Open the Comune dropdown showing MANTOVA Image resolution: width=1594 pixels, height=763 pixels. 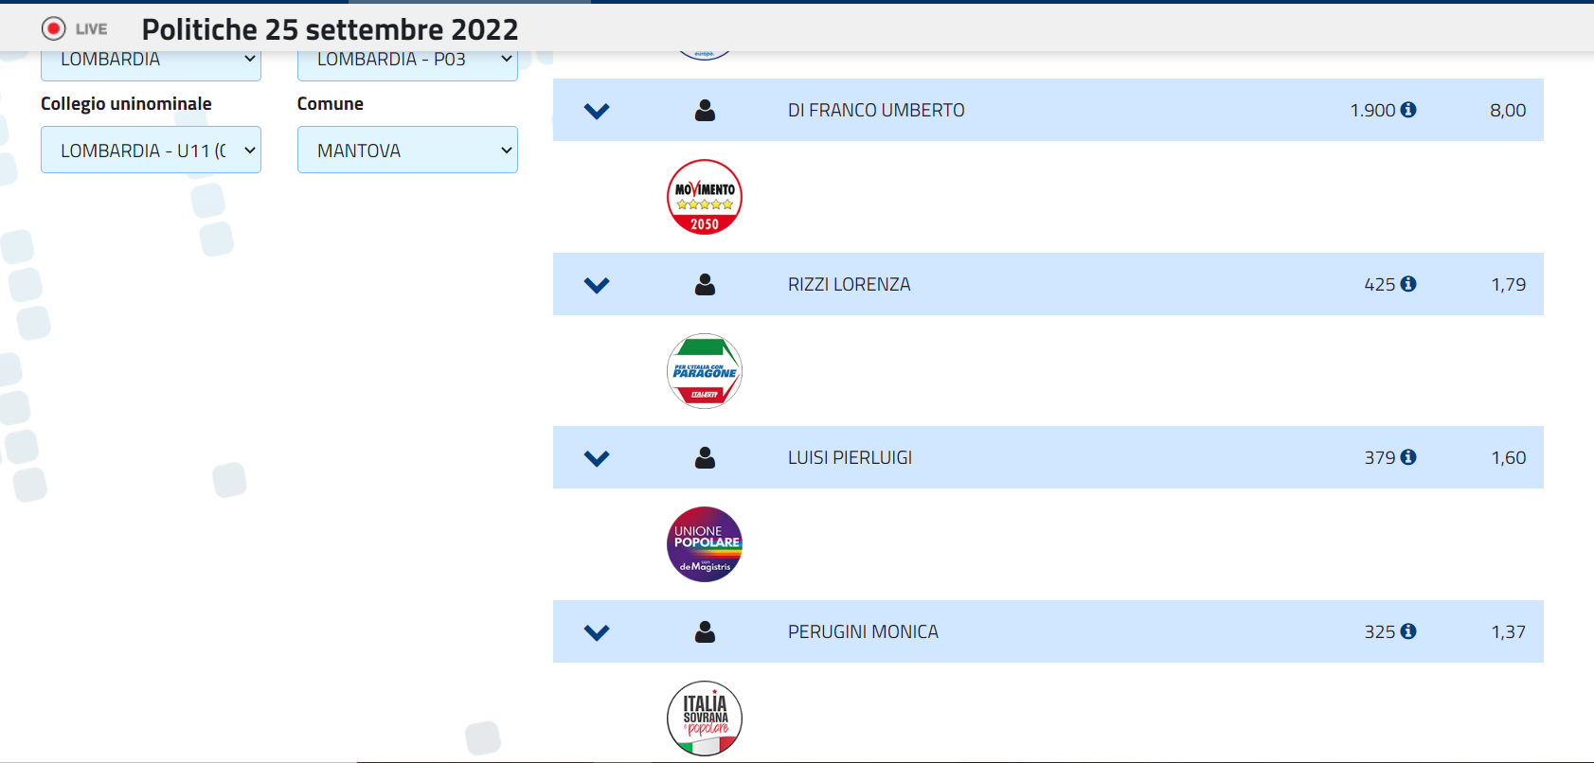(x=407, y=151)
